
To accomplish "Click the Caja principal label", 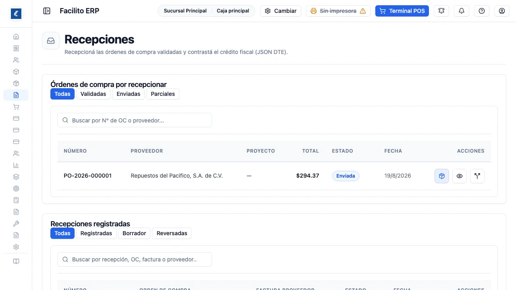I will (x=233, y=11).
